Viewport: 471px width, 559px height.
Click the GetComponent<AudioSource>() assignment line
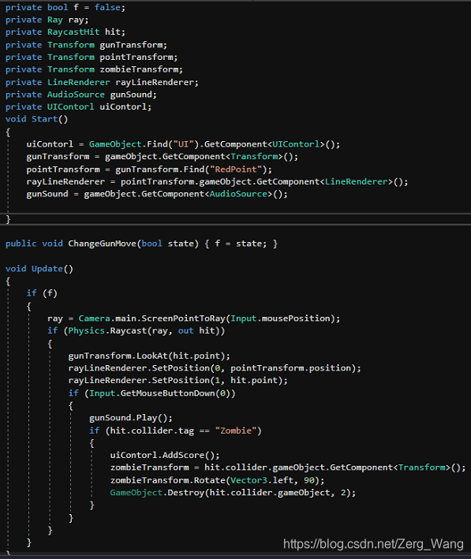coord(157,194)
